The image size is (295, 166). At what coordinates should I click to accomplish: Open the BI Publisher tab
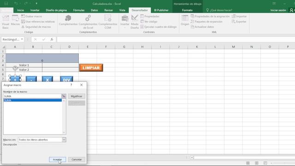161,10
